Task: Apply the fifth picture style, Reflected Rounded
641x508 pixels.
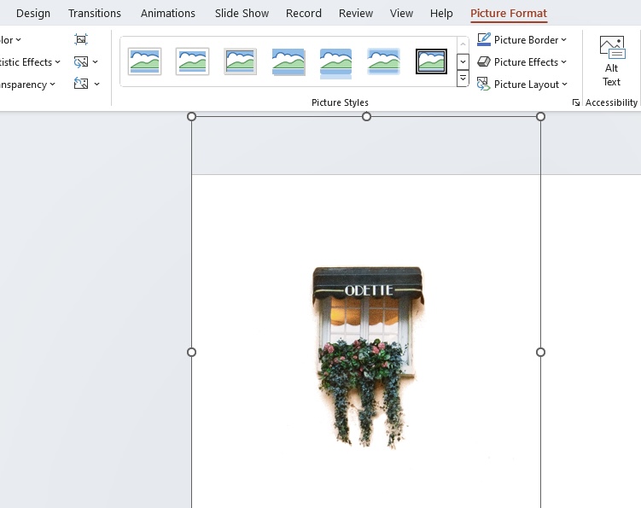Action: (335, 63)
